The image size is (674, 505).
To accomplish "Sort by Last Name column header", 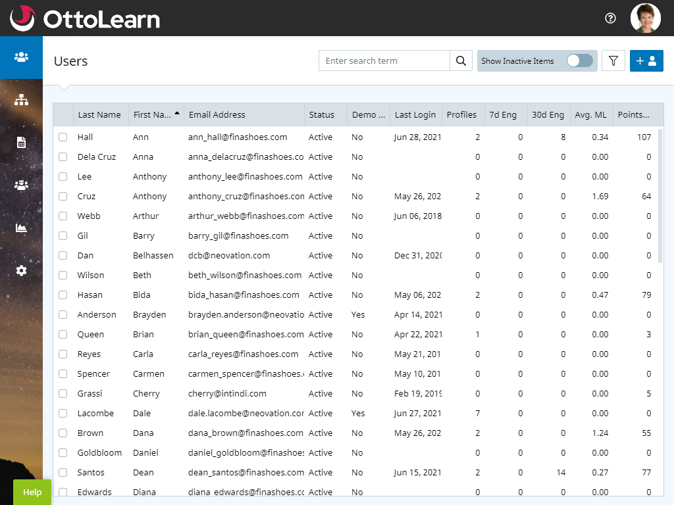I will [x=101, y=114].
